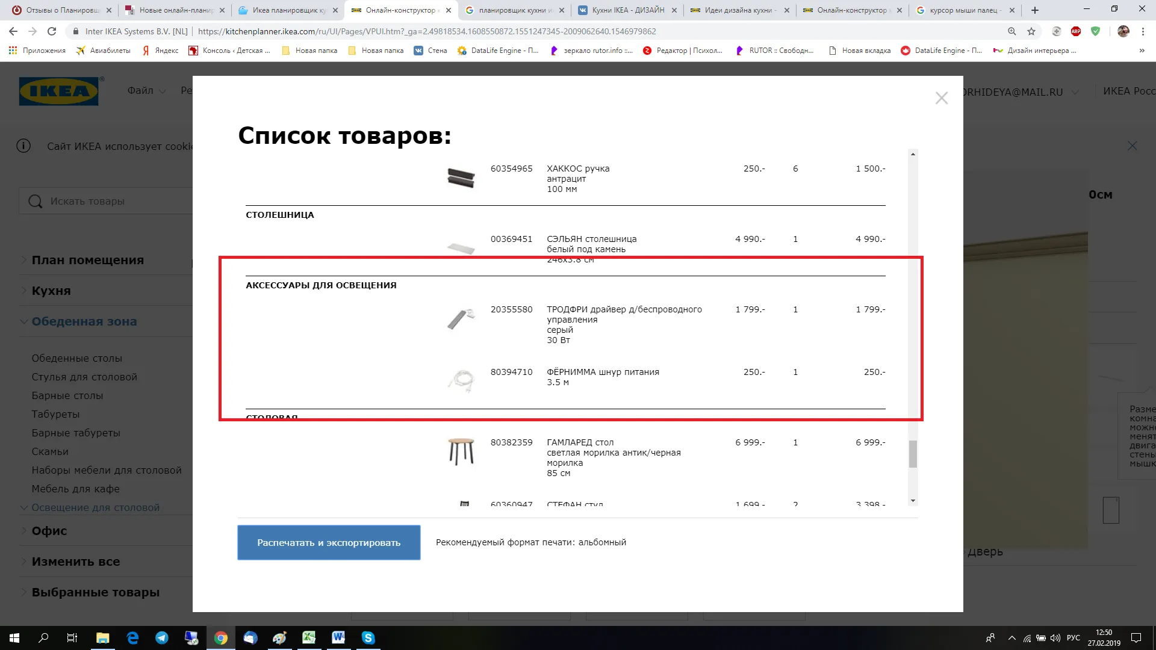Expand Офис section
Viewport: 1156px width, 650px height.
(x=49, y=531)
